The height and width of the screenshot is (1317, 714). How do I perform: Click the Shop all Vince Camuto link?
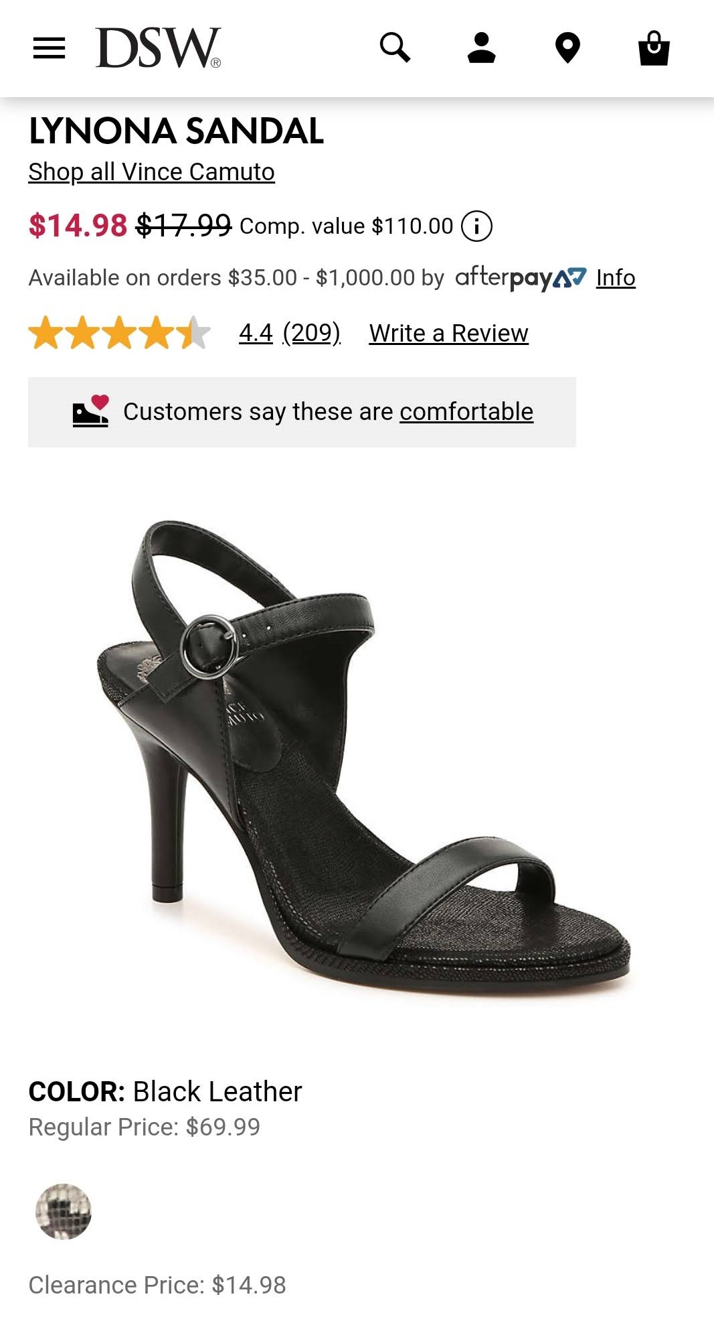click(x=151, y=172)
